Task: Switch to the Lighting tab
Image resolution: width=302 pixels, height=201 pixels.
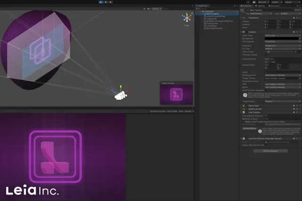Action: click(x=260, y=6)
